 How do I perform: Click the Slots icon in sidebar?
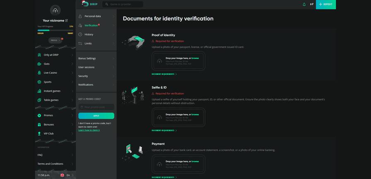[x=39, y=64]
